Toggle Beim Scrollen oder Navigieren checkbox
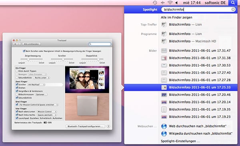This screenshot has width=240, height=146. (24, 51)
